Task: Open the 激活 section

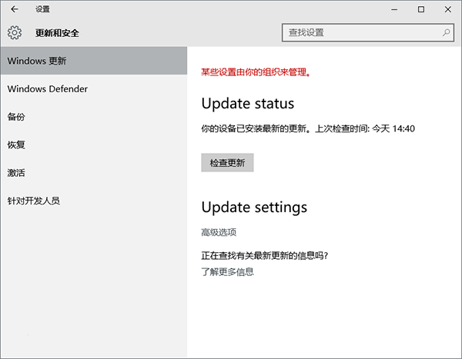Action: click(x=94, y=172)
